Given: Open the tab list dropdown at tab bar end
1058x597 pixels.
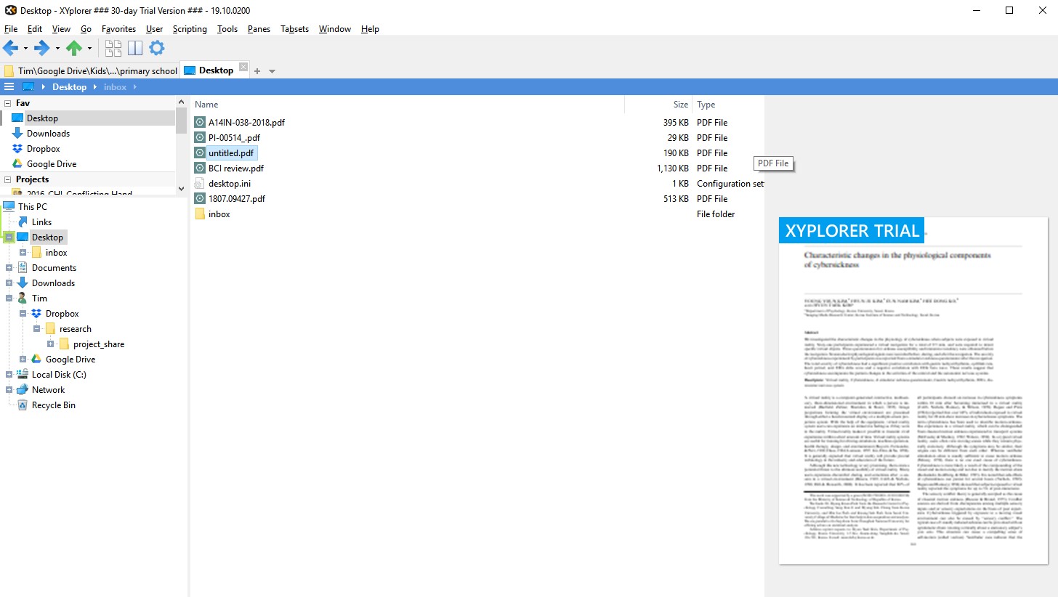Looking at the screenshot, I should click(x=272, y=70).
